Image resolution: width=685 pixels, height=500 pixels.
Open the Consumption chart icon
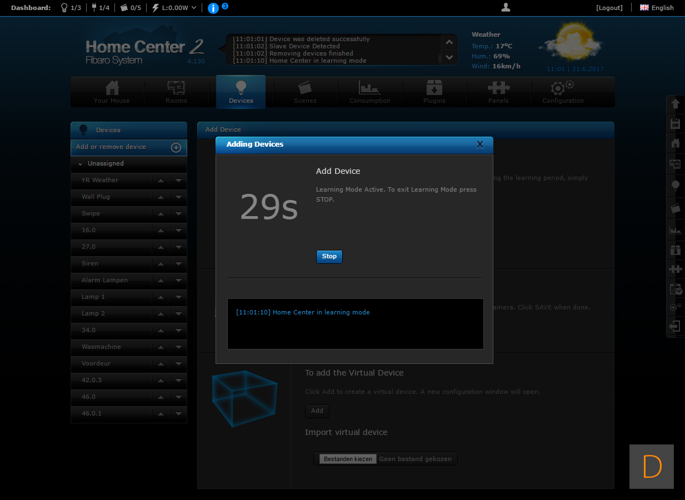coord(369,88)
